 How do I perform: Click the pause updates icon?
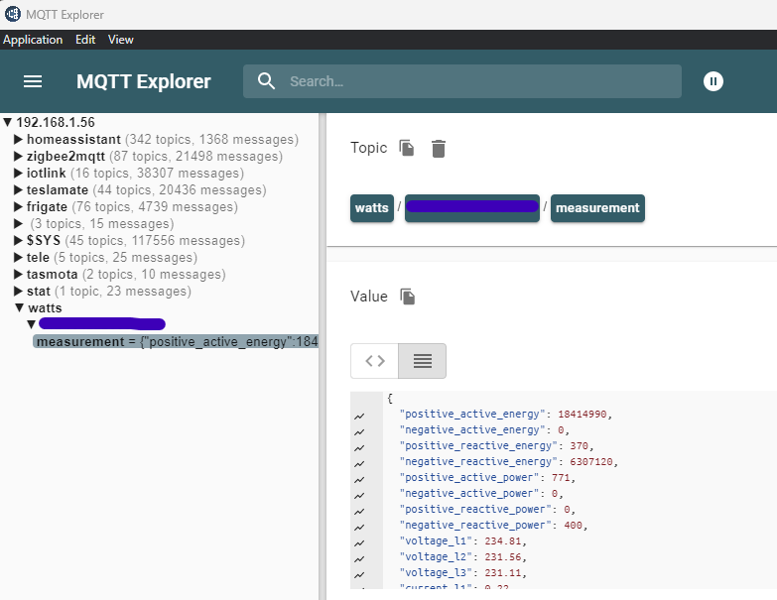pos(713,81)
